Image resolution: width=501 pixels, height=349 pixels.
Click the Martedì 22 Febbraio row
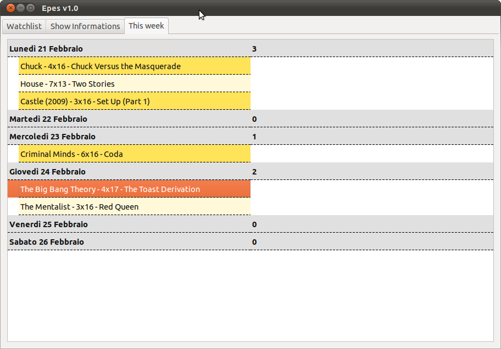[250, 119]
